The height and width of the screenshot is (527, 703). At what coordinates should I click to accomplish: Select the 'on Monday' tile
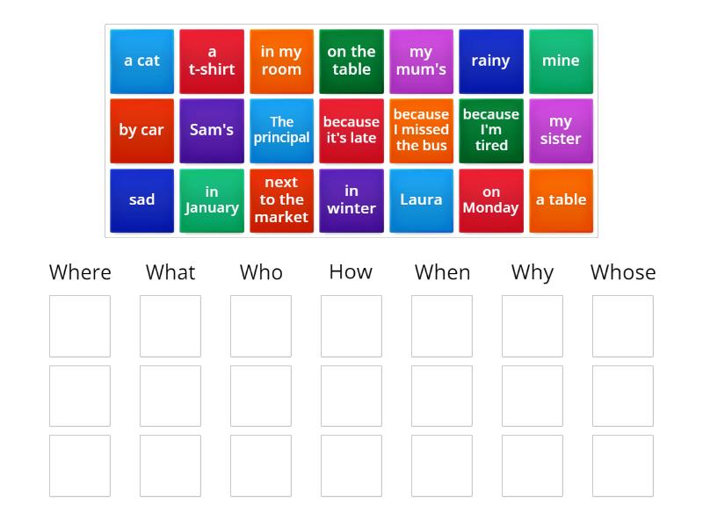(x=491, y=200)
